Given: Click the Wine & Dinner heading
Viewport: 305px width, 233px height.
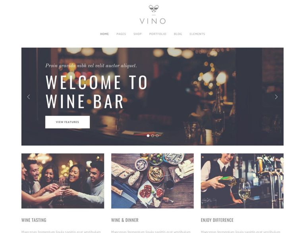Looking at the screenshot, I should click(125, 220).
